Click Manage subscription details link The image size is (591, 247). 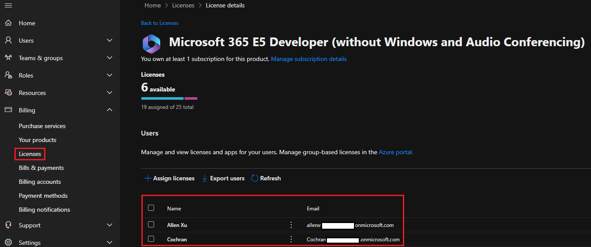[x=309, y=59]
